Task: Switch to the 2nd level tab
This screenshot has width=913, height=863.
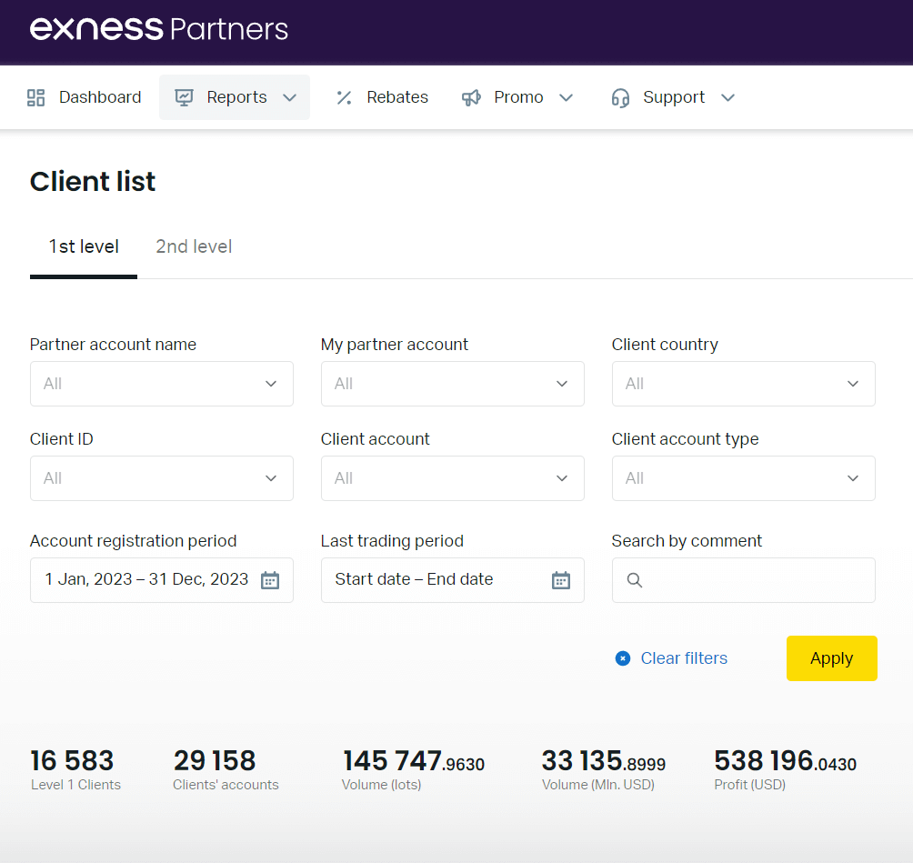Action: [194, 246]
